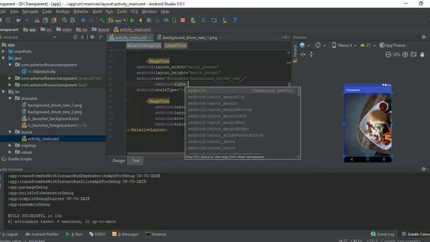Viewport: 430px width, 242px height.
Task: Collapse the drawable folder
Action: [x=10, y=98]
